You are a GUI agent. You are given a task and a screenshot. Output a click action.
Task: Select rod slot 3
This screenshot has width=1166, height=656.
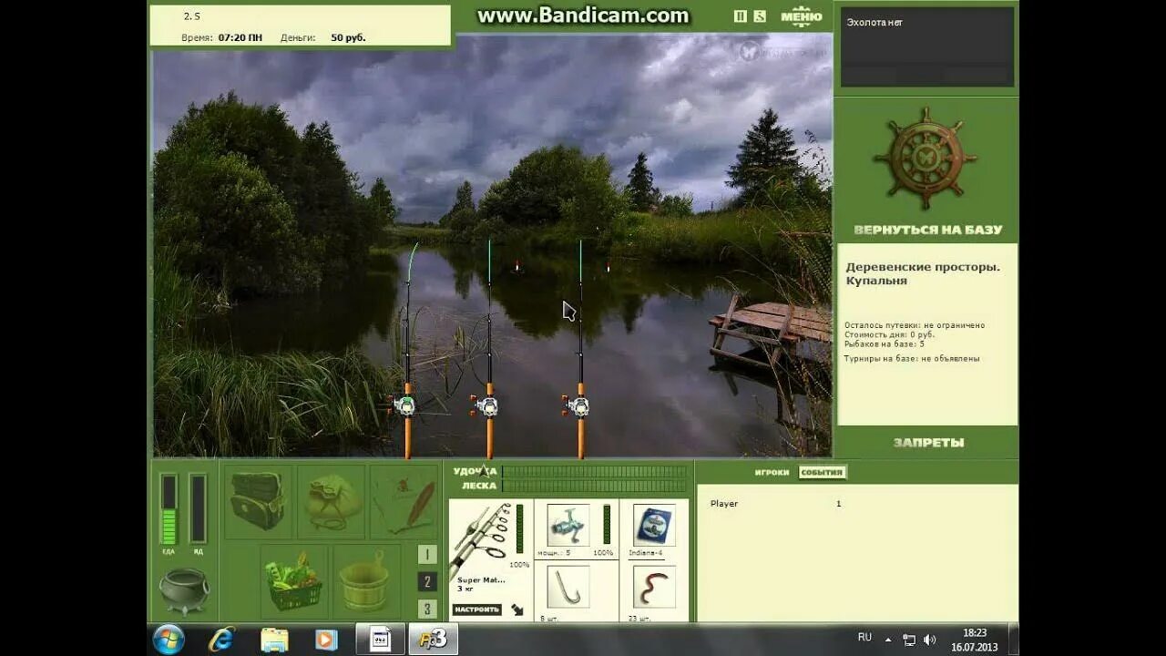[427, 609]
